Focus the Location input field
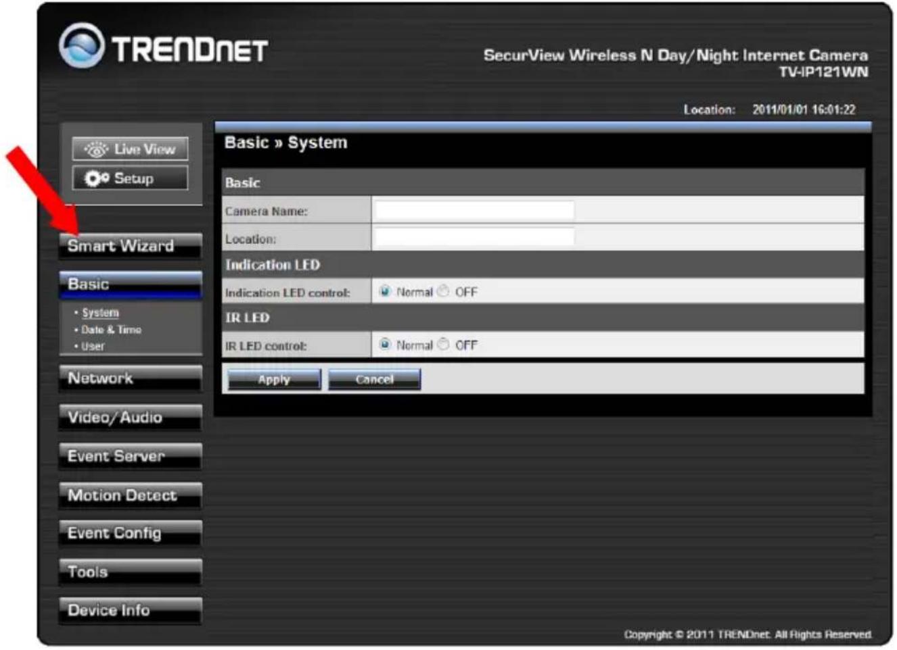897x650 pixels. [x=474, y=238]
